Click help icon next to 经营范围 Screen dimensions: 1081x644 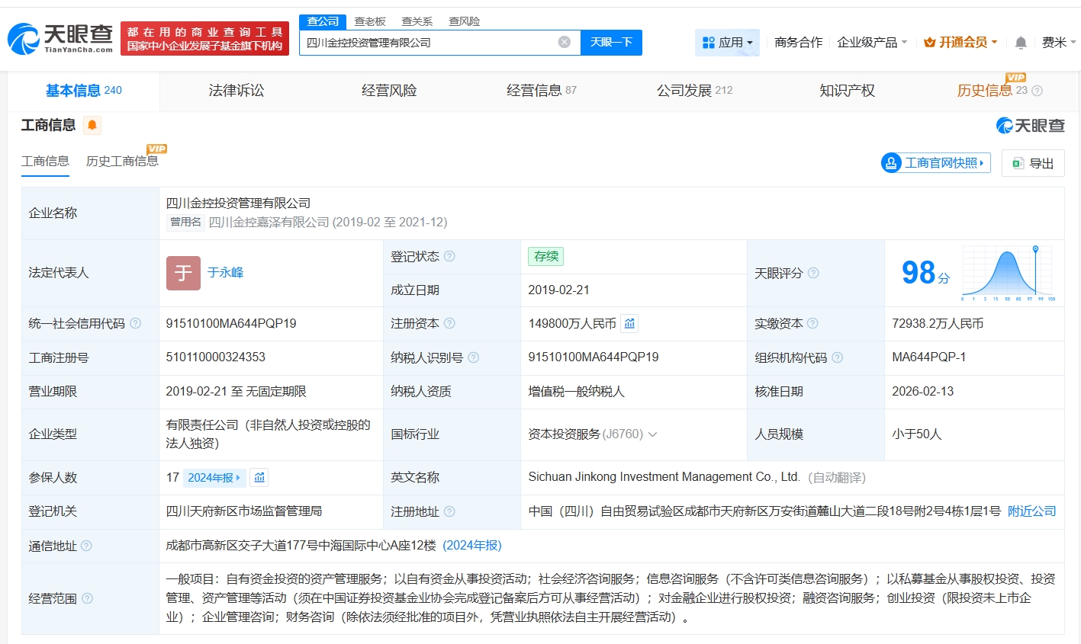pyautogui.click(x=88, y=598)
